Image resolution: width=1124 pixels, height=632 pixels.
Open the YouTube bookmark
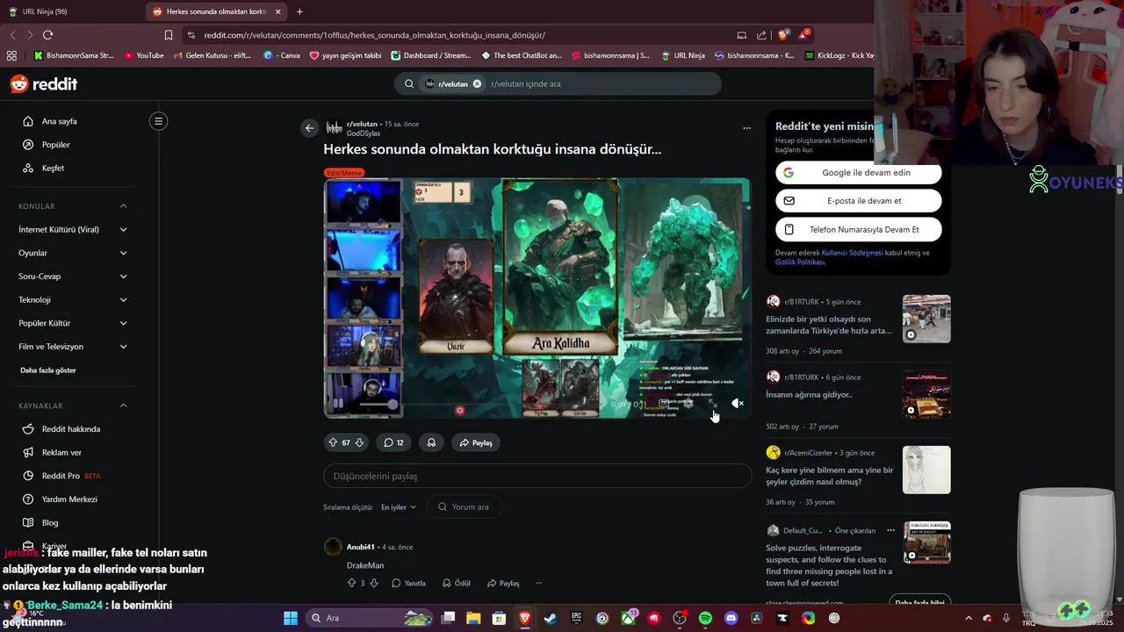[144, 55]
